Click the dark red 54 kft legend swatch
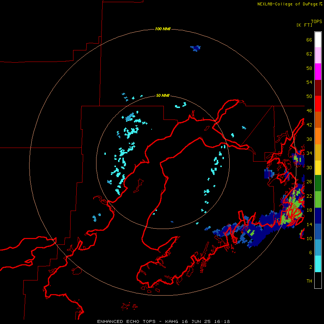Screen dimensions: 324x324 [318, 87]
